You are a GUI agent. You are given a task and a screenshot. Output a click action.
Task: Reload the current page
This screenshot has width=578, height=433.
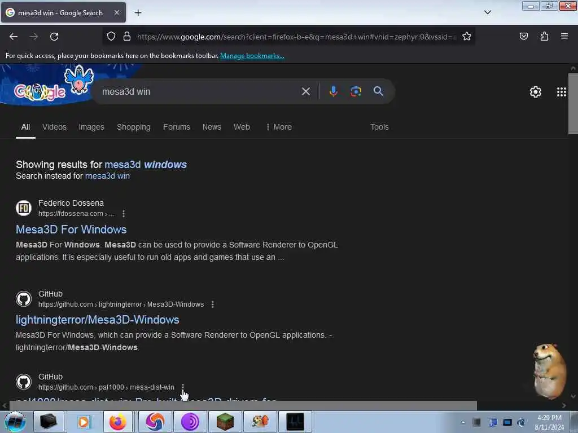[54, 37]
